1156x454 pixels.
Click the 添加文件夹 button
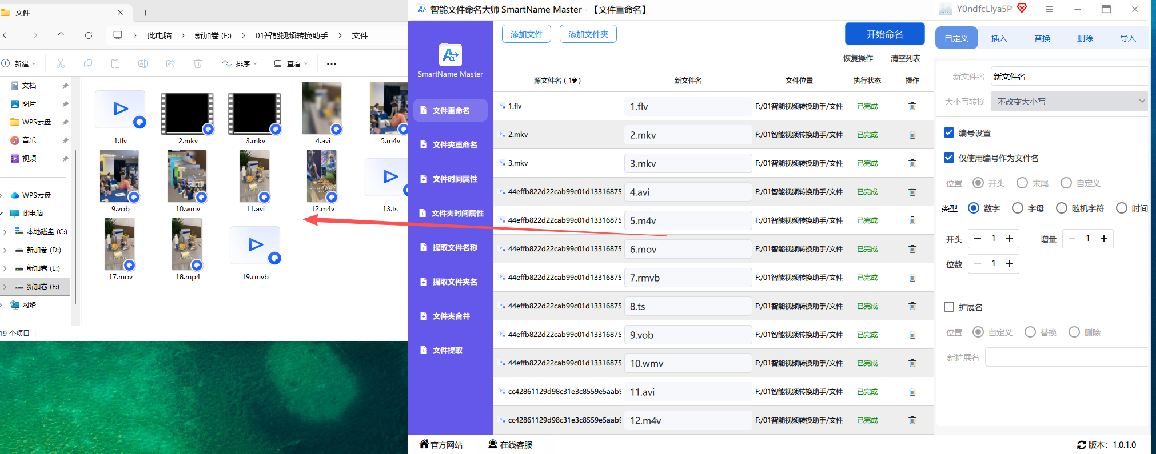tap(588, 34)
